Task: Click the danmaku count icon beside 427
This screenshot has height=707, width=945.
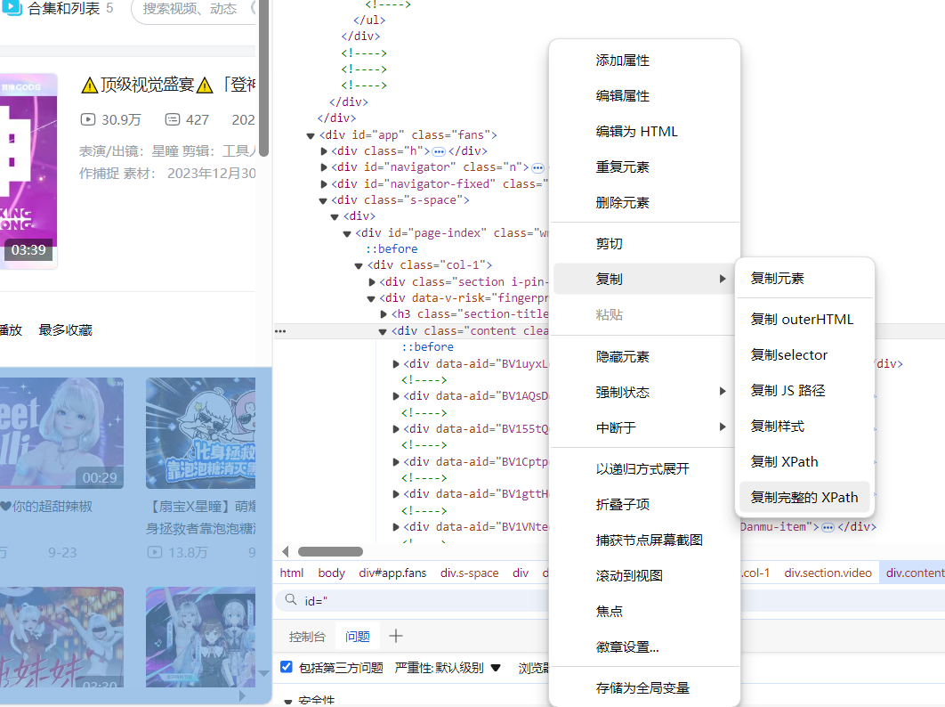Action: coord(172,119)
